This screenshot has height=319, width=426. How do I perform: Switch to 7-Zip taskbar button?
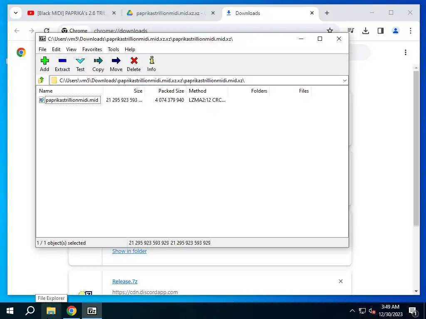92,311
